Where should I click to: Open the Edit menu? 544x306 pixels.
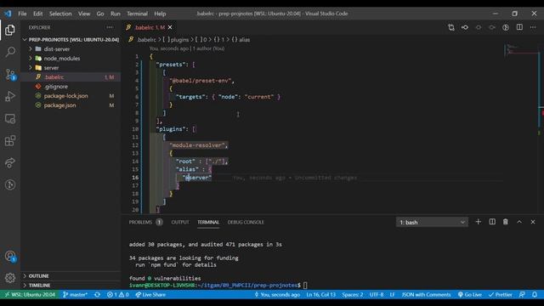(x=37, y=14)
